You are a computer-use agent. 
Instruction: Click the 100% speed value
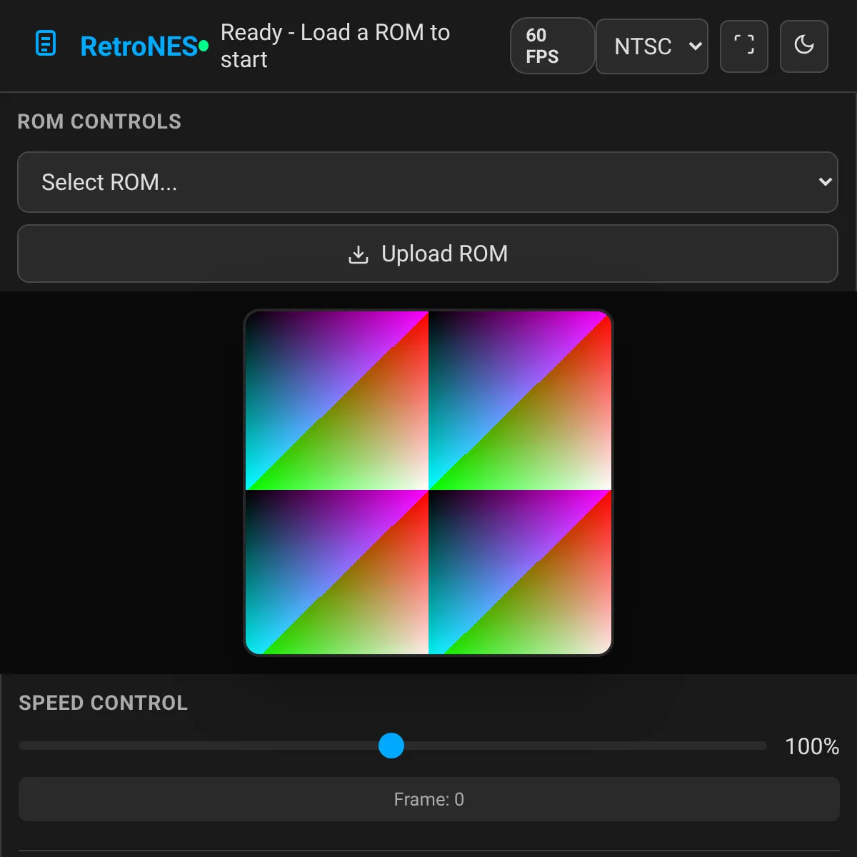812,746
